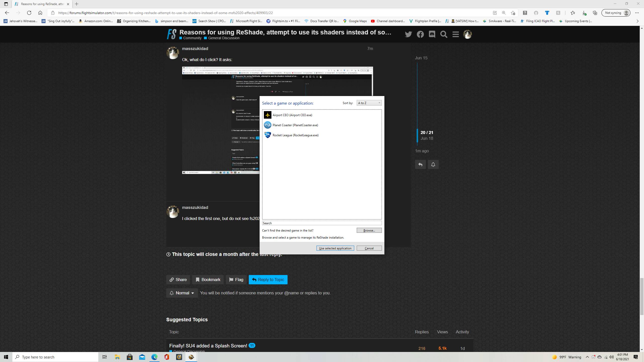Click the Facebook icon in forum header
Screen dimensions: 644x362
(x=420, y=34)
